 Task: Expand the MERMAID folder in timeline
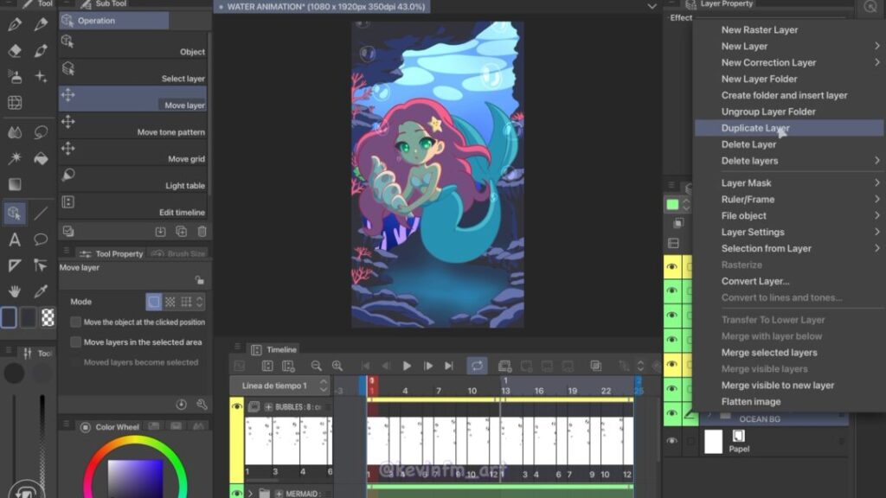(250, 494)
